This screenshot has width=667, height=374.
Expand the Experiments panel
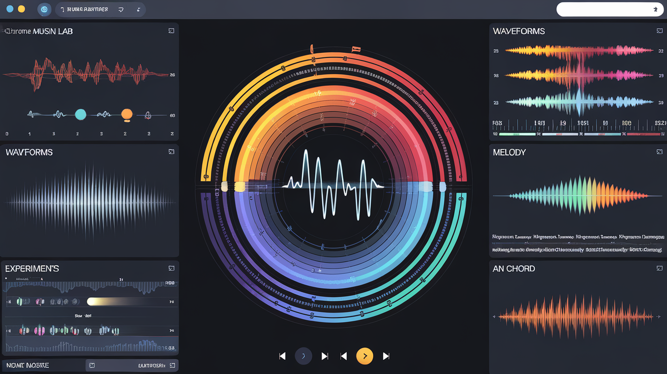(x=171, y=268)
